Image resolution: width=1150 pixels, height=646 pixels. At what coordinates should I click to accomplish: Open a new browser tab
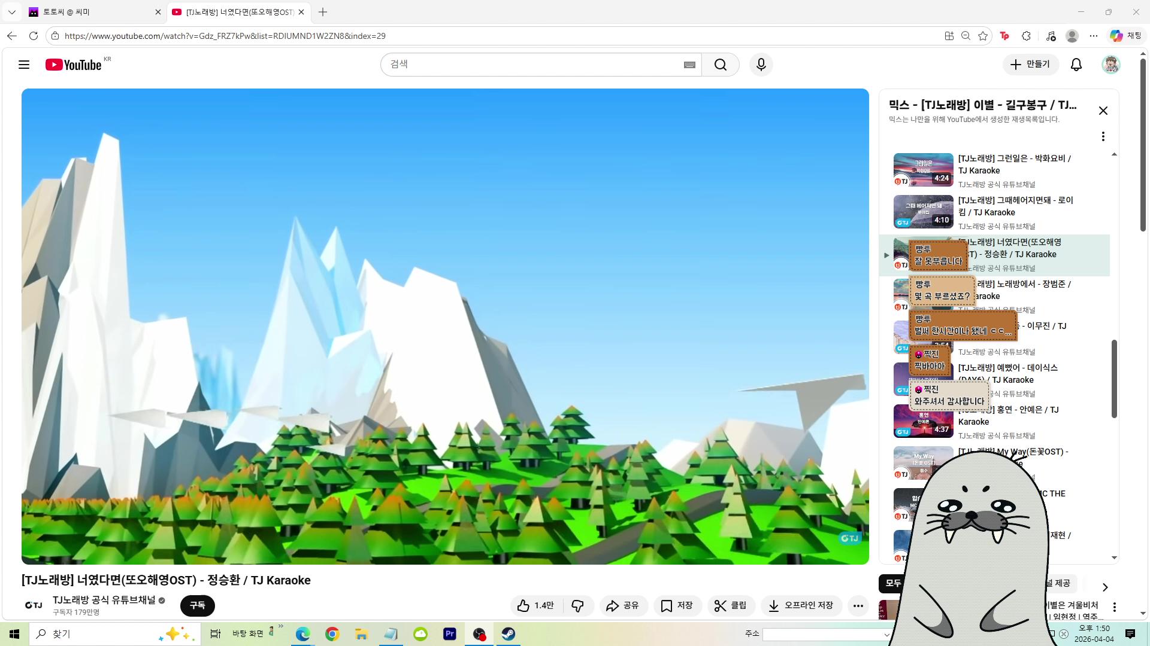click(x=323, y=12)
